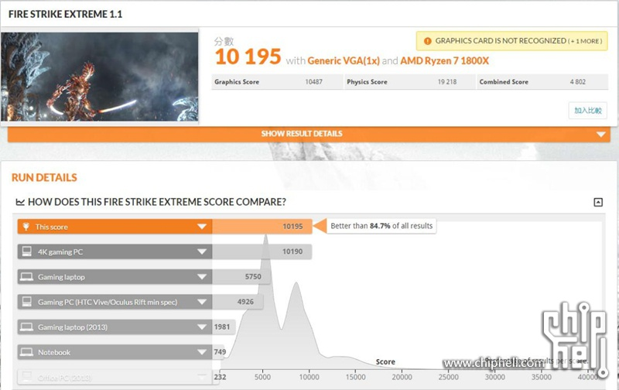Open the dropdown arrow on Gaming laptop row
This screenshot has height=390, width=619.
[202, 276]
